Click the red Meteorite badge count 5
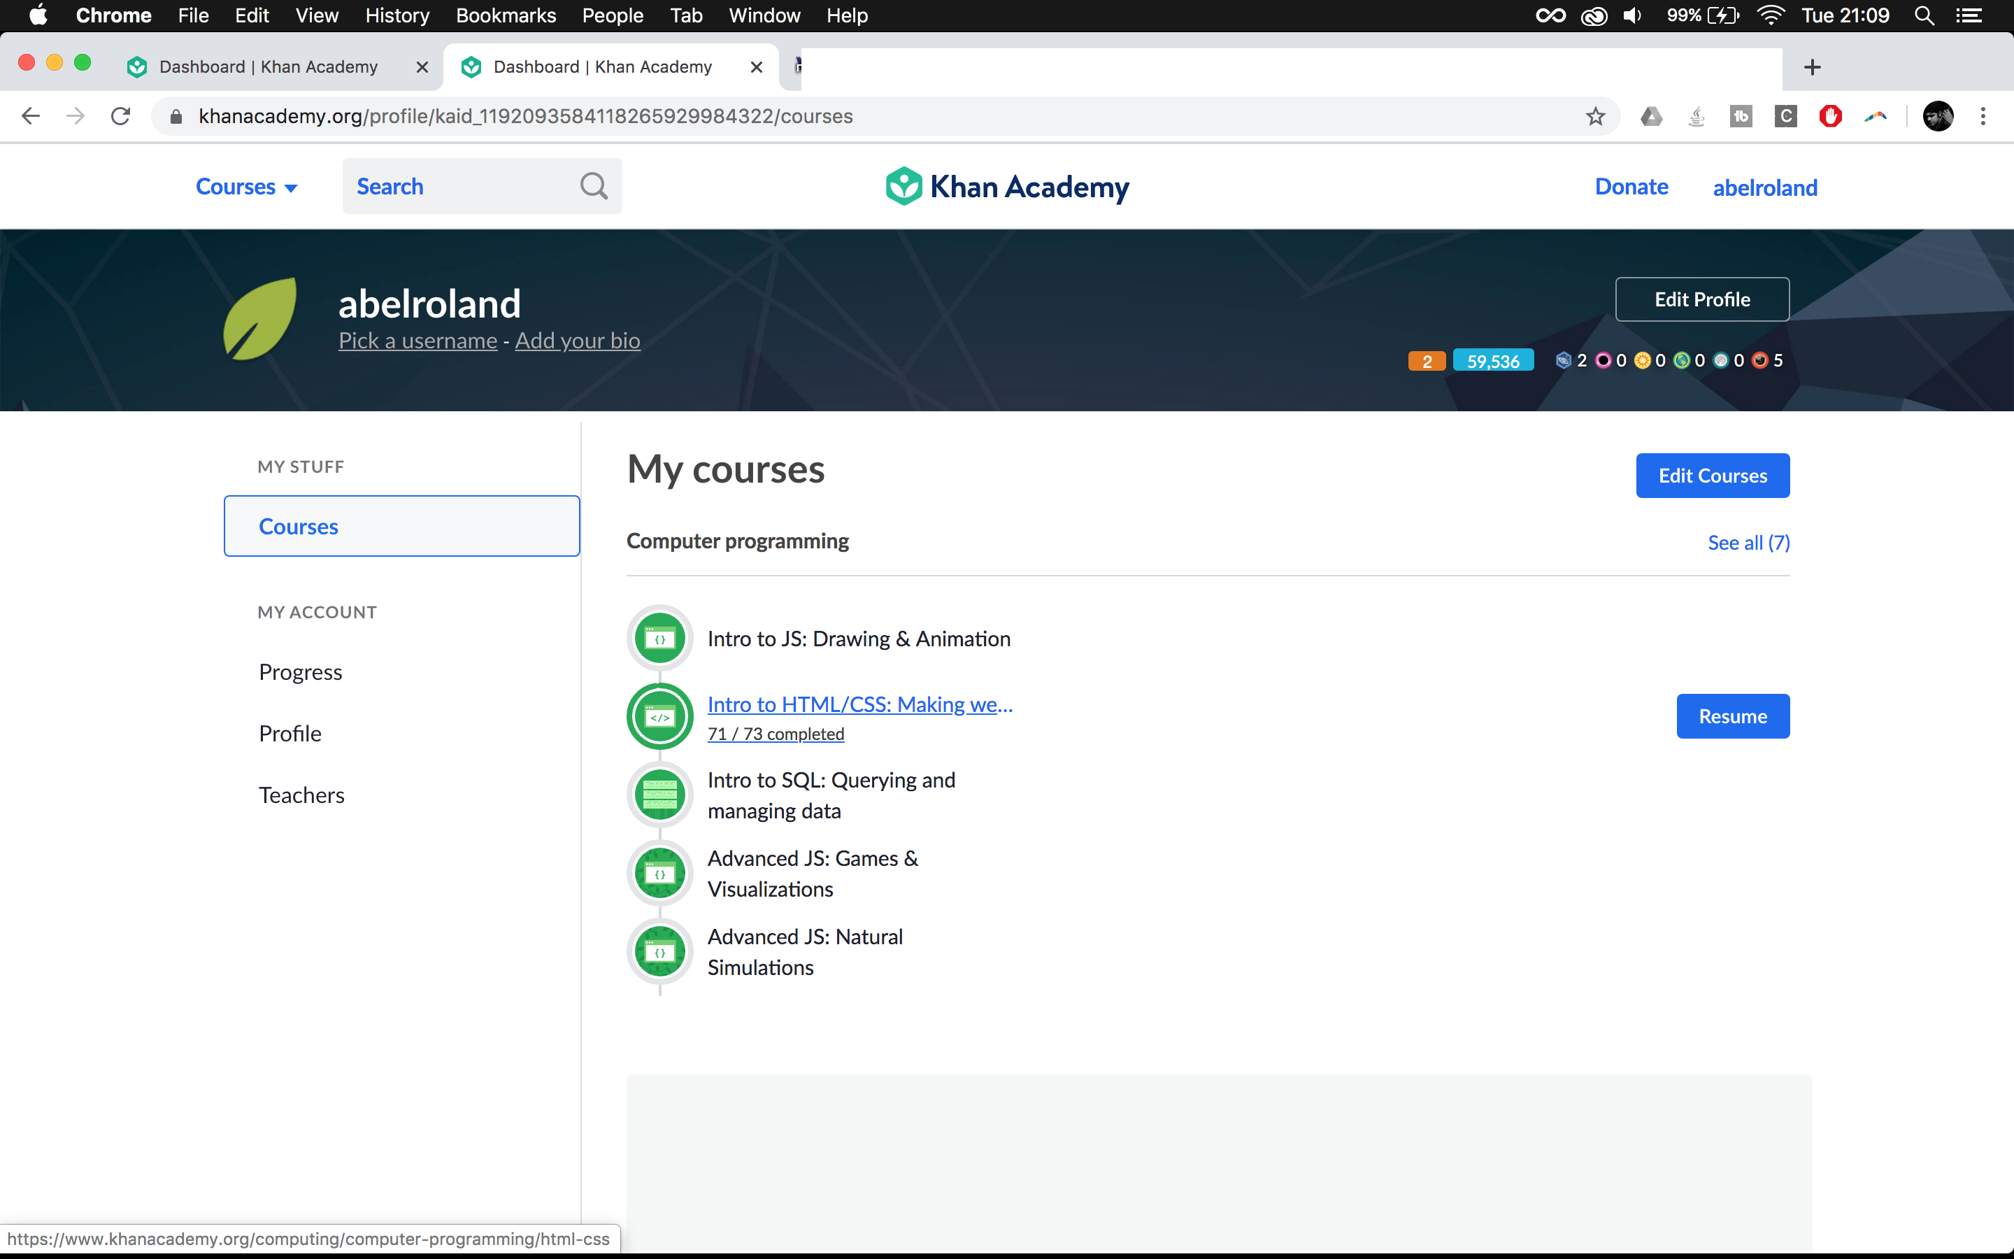2014x1259 pixels. tap(1769, 360)
